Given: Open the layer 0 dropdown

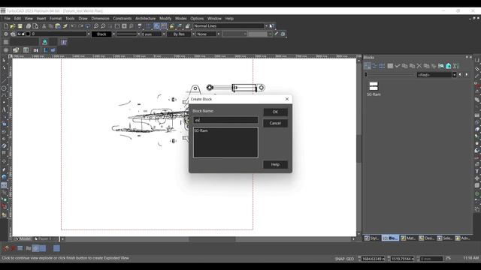Looking at the screenshot, I should (x=89, y=34).
